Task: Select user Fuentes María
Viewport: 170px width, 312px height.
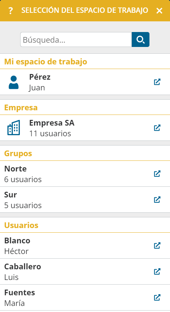Action: click(x=85, y=297)
